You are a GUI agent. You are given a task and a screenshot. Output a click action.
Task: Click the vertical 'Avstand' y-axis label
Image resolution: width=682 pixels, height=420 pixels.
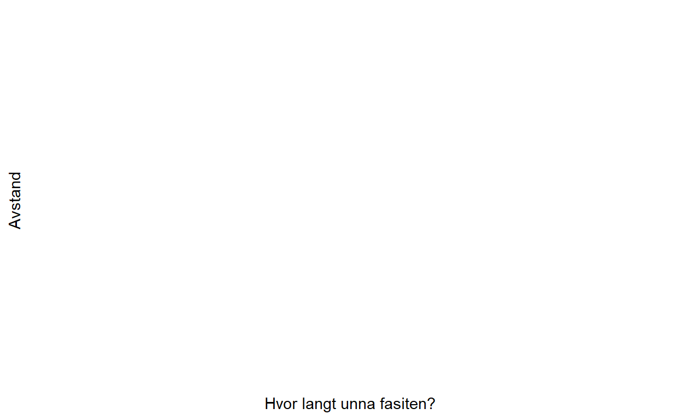click(x=15, y=201)
